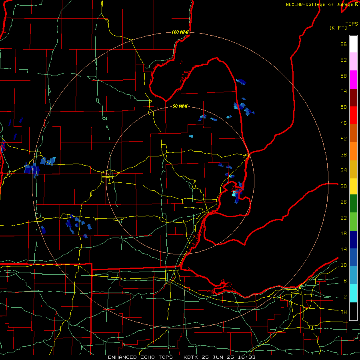The image size is (360, 360).
Task: Pick the bright orange legend swatch
Action: tap(353, 151)
